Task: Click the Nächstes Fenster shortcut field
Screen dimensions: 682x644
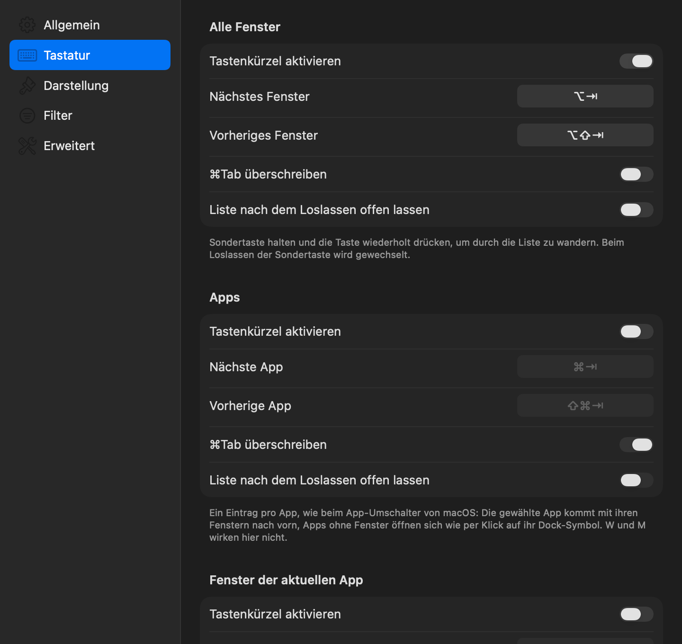Action: [x=585, y=96]
